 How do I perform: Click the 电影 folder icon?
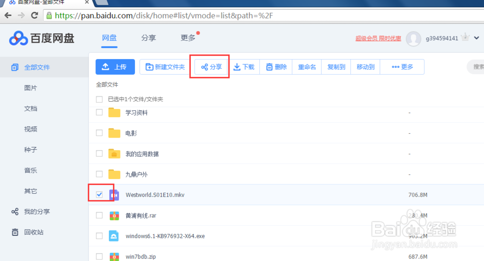[114, 133]
